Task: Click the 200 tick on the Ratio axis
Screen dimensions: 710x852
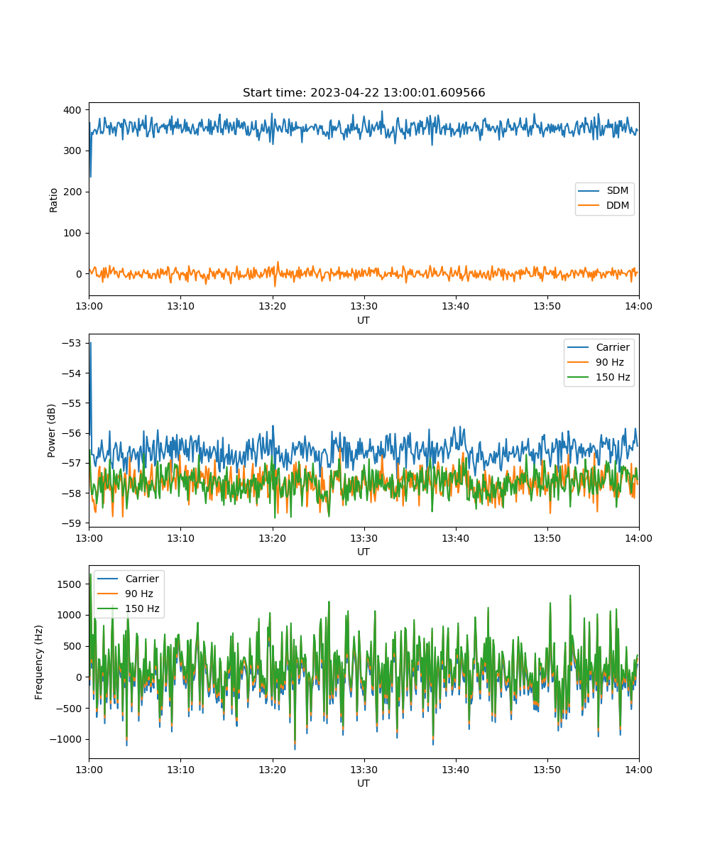Action: [x=75, y=192]
